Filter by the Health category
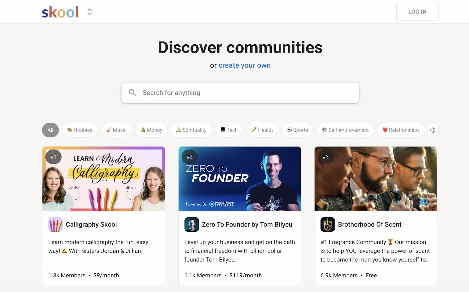 pos(262,130)
